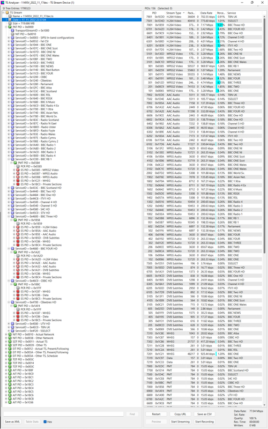Select PID 2002 BBC World Sv. MPEG Audio row
The width and height of the screenshot is (268, 429).
[x=204, y=173]
